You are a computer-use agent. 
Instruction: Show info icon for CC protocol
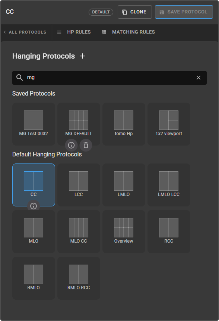(34, 206)
